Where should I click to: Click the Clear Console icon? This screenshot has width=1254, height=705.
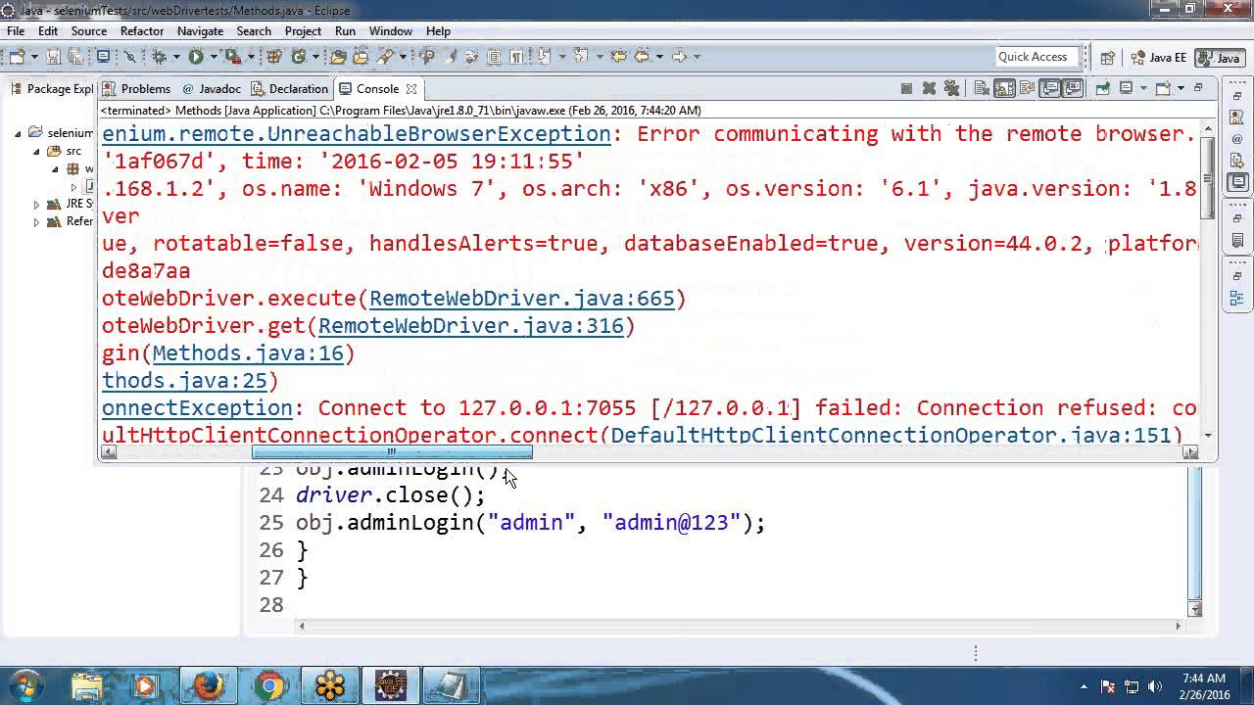pyautogui.click(x=982, y=88)
